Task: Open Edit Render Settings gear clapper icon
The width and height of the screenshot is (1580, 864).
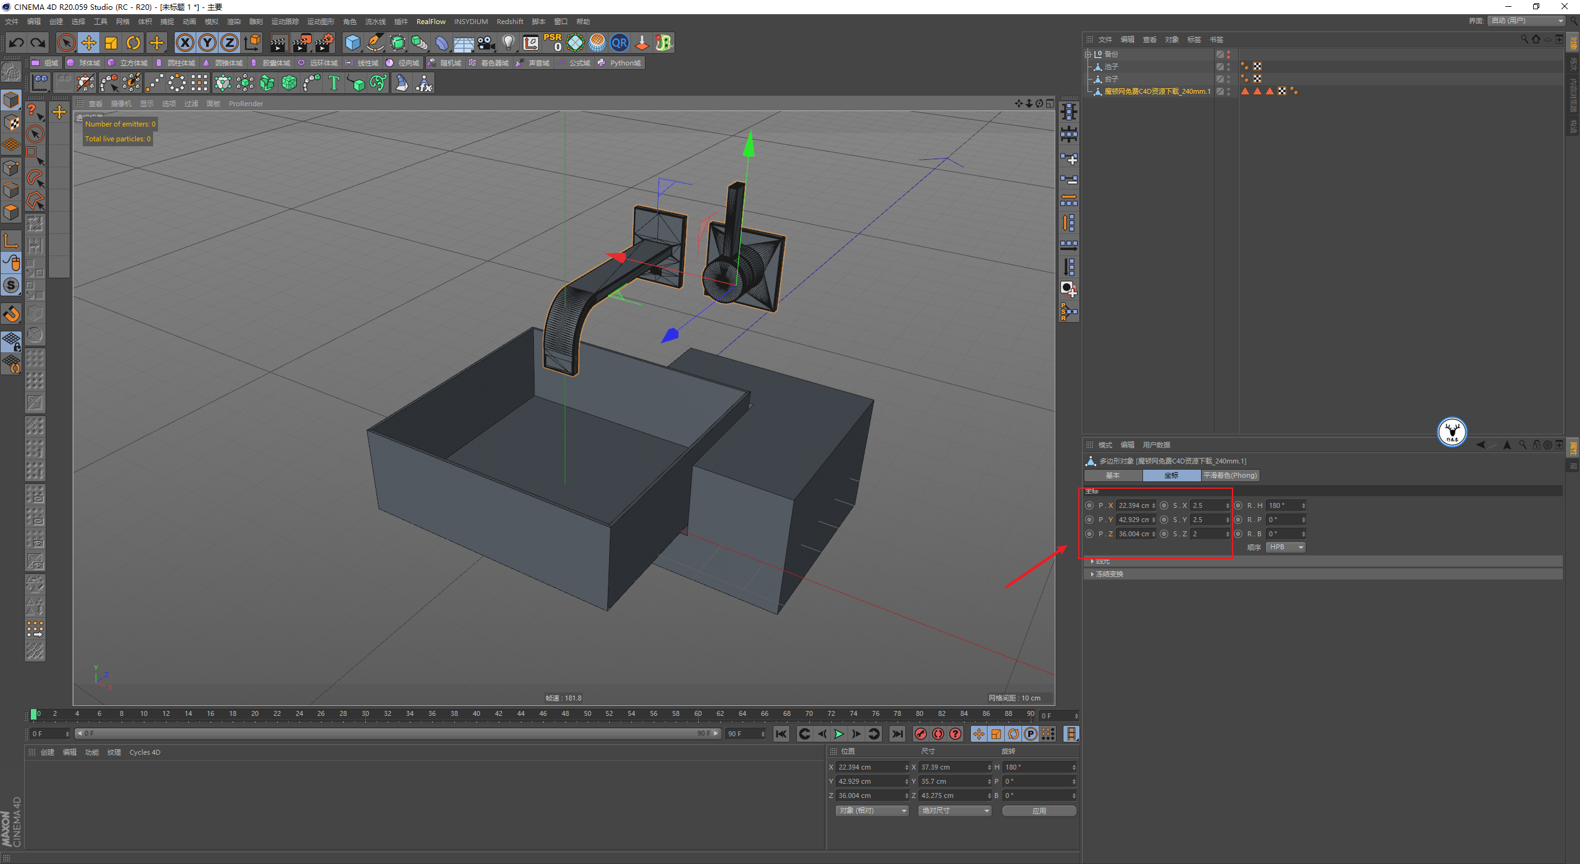Action: tap(325, 43)
